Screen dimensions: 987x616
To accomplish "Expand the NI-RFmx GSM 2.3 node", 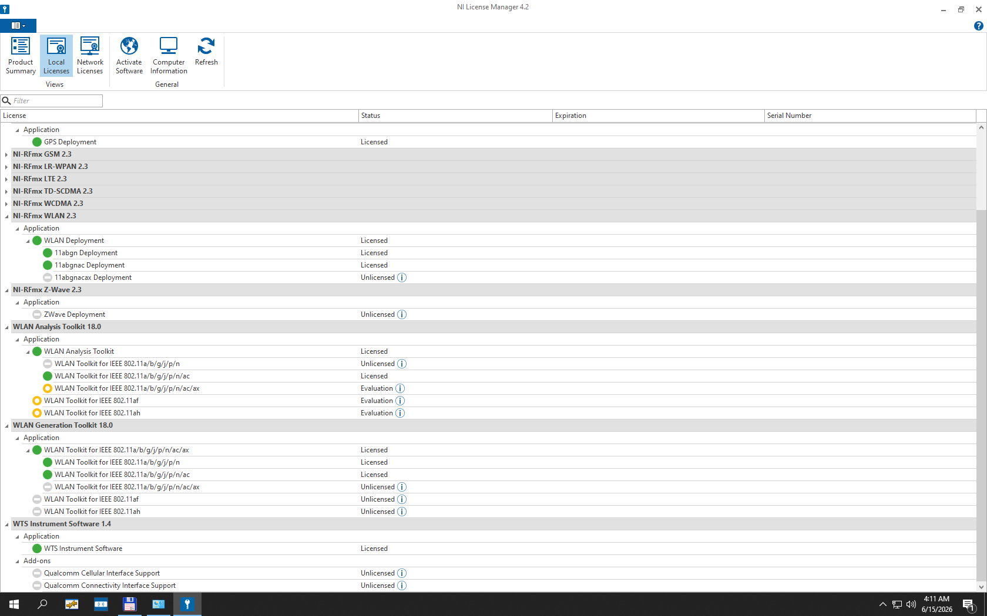I will click(6, 155).
